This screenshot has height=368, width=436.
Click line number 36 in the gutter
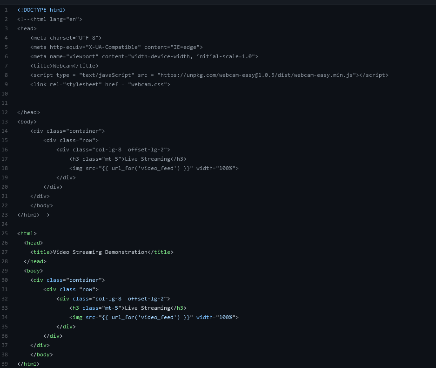[x=5, y=336]
